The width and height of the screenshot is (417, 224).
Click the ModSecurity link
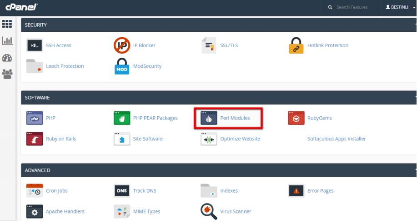coord(147,66)
